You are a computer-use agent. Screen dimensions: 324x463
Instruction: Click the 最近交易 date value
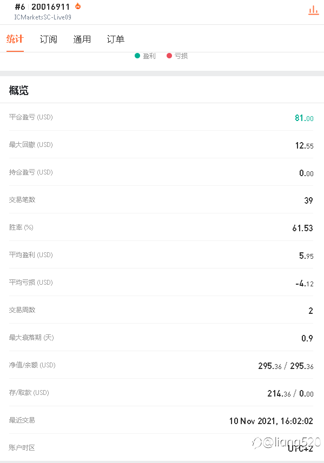click(271, 421)
